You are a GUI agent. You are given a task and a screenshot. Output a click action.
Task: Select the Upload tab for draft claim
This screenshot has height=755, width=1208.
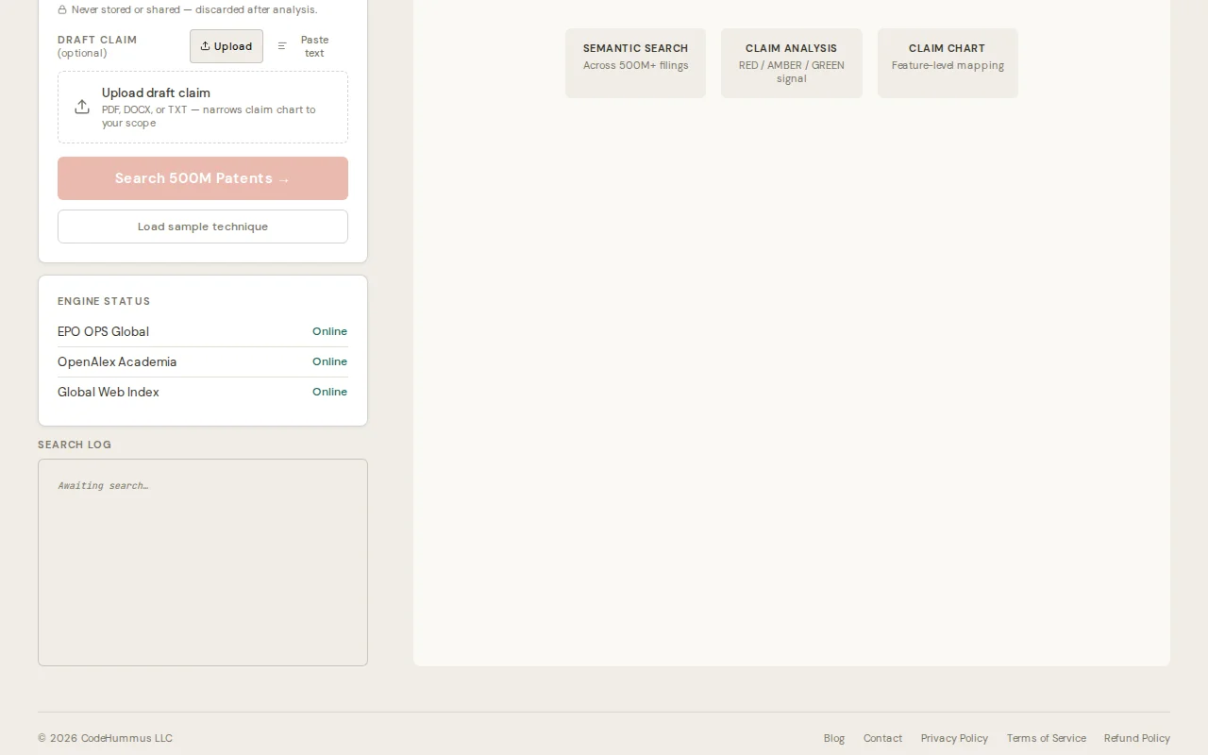[x=226, y=46]
